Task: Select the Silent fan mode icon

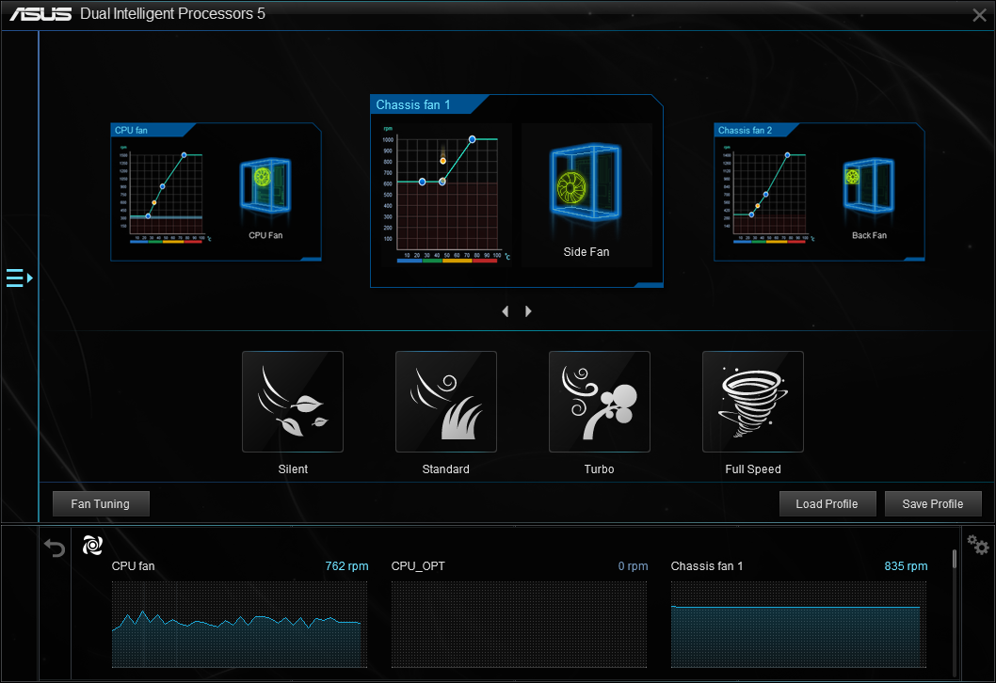Action: pyautogui.click(x=293, y=402)
